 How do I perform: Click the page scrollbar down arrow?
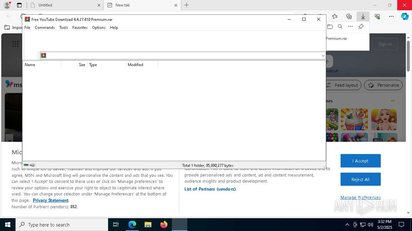408,212
